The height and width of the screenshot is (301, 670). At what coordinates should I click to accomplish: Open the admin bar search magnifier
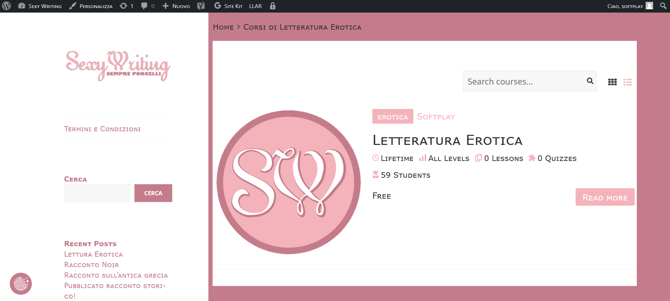(663, 6)
